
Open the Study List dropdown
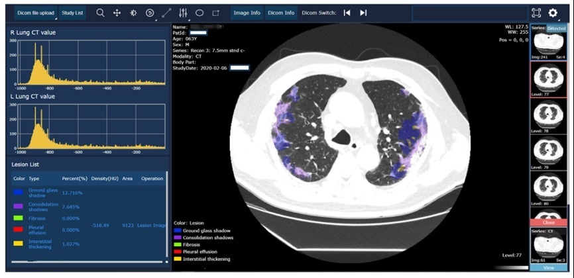click(x=72, y=13)
